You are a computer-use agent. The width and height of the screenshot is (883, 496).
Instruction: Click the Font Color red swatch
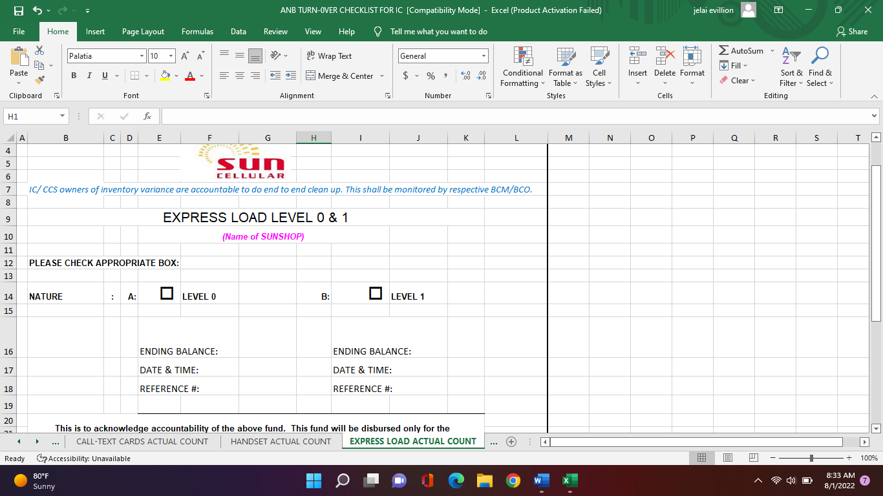tap(190, 76)
